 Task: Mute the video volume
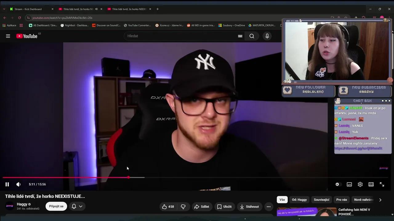click(18, 184)
